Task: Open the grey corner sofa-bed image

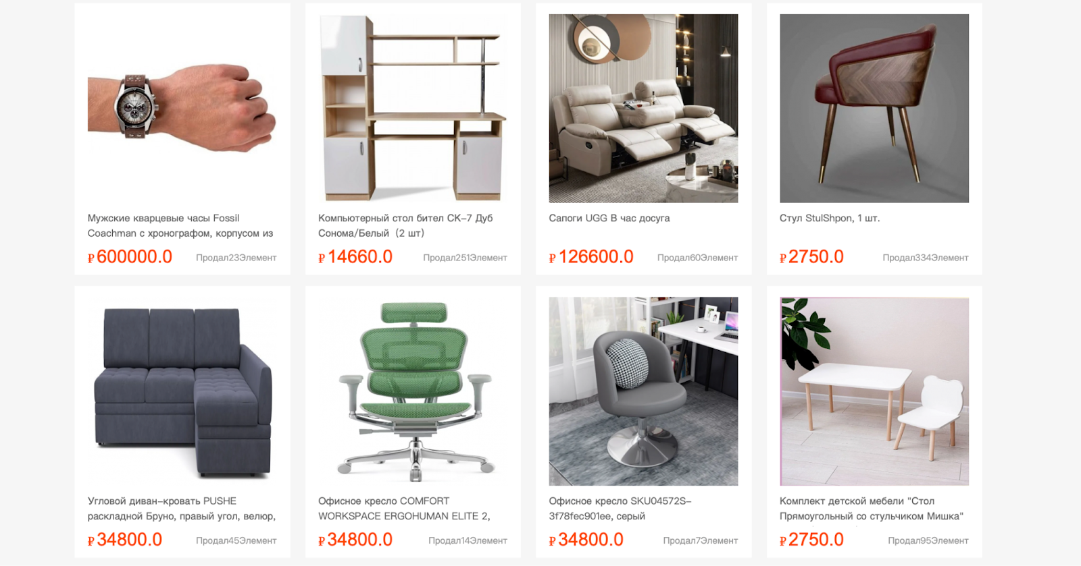Action: (x=182, y=391)
